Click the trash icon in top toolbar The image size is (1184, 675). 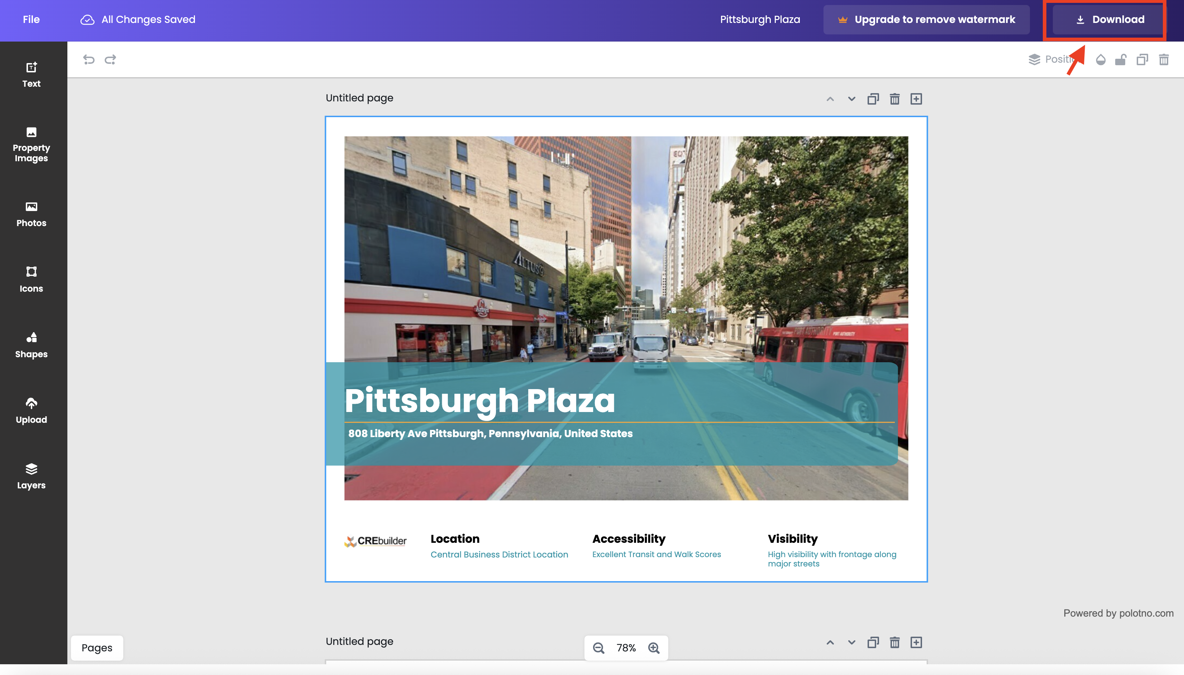(1164, 59)
